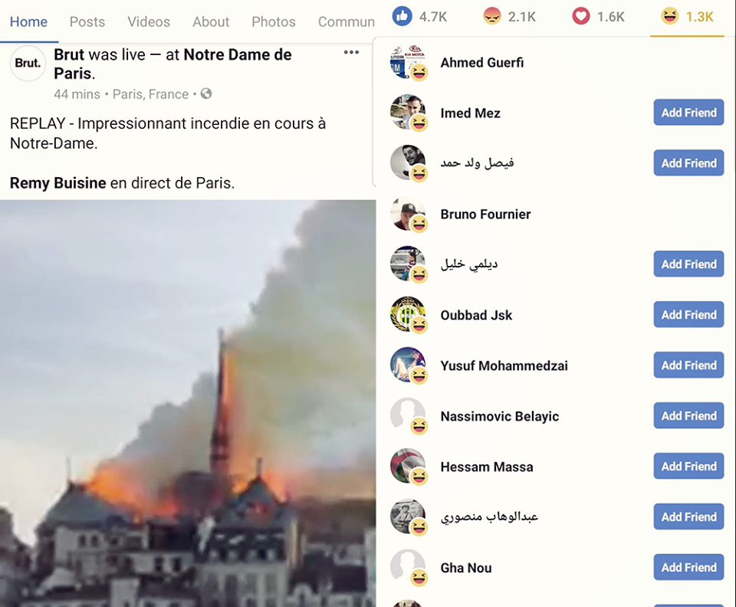Switch to the Videos tab
Image resolution: width=736 pixels, height=607 pixels.
pos(149,21)
